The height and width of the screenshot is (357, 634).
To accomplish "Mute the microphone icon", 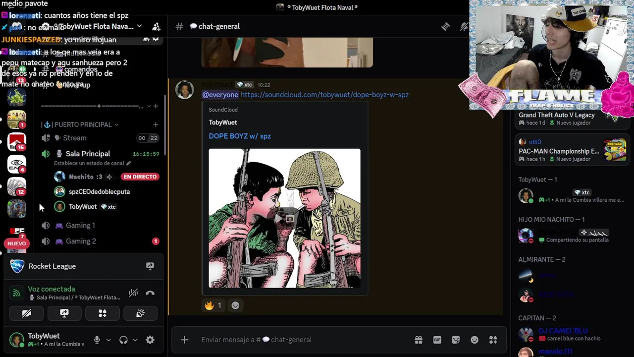I will tap(97, 340).
